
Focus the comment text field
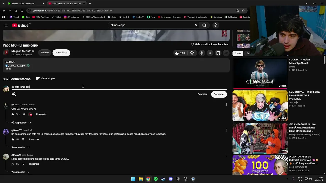[119, 87]
